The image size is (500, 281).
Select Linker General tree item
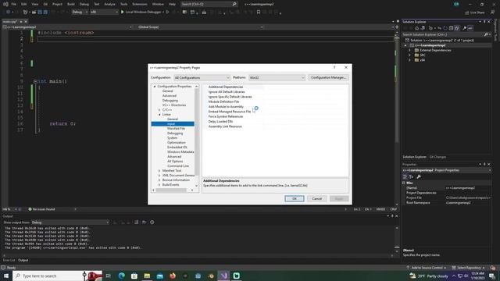173,119
